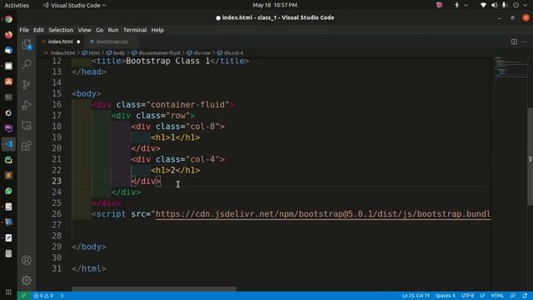533x300 pixels.
Task: Expand div.col-4 breadcrumb segment
Action: coord(233,52)
